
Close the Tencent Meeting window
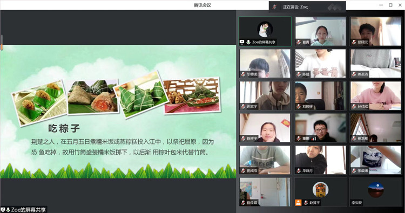400,5
